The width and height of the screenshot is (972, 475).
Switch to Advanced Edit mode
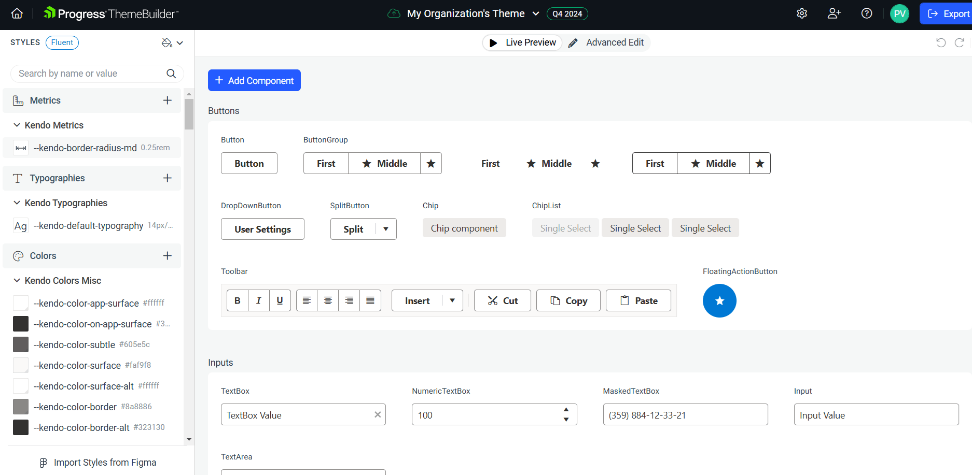point(606,42)
